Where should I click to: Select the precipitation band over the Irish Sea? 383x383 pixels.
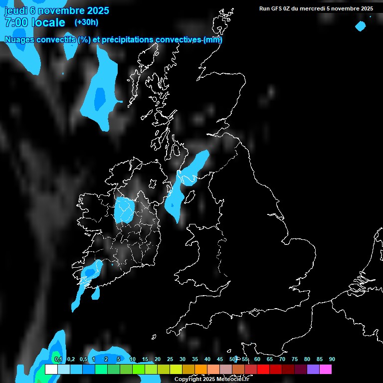pyautogui.click(x=186, y=182)
